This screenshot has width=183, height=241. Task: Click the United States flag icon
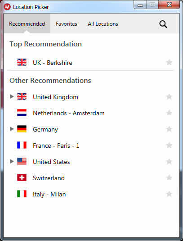pos(22,161)
